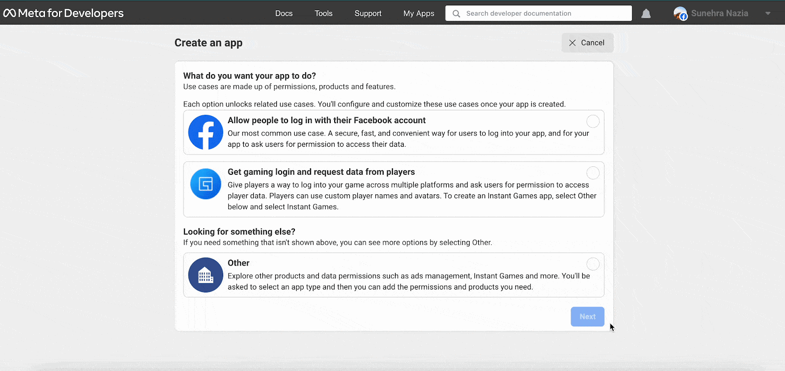Expand the account dropdown arrow
Image resolution: width=785 pixels, height=371 pixels.
pos(768,14)
